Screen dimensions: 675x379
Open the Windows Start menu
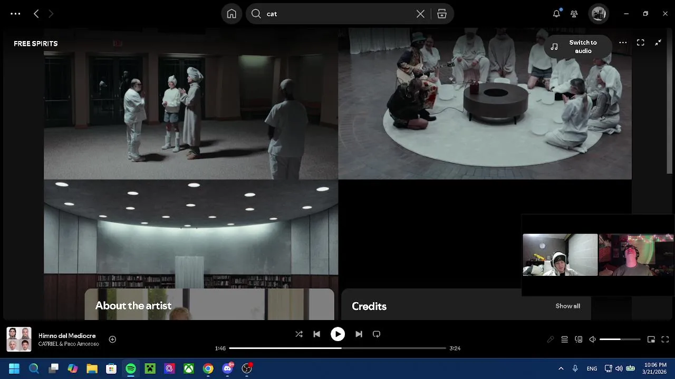click(x=14, y=368)
